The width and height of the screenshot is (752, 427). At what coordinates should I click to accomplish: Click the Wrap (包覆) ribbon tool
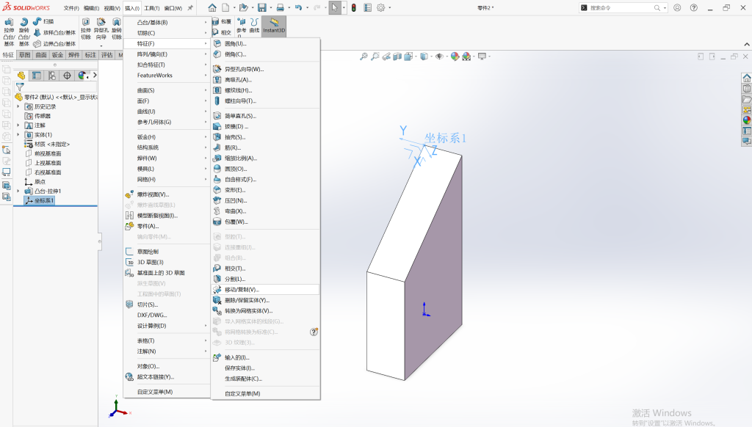[222, 21]
